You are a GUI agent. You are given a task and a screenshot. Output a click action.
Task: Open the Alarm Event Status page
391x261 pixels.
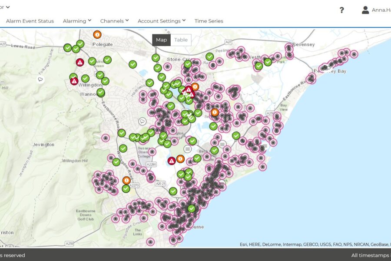[30, 21]
